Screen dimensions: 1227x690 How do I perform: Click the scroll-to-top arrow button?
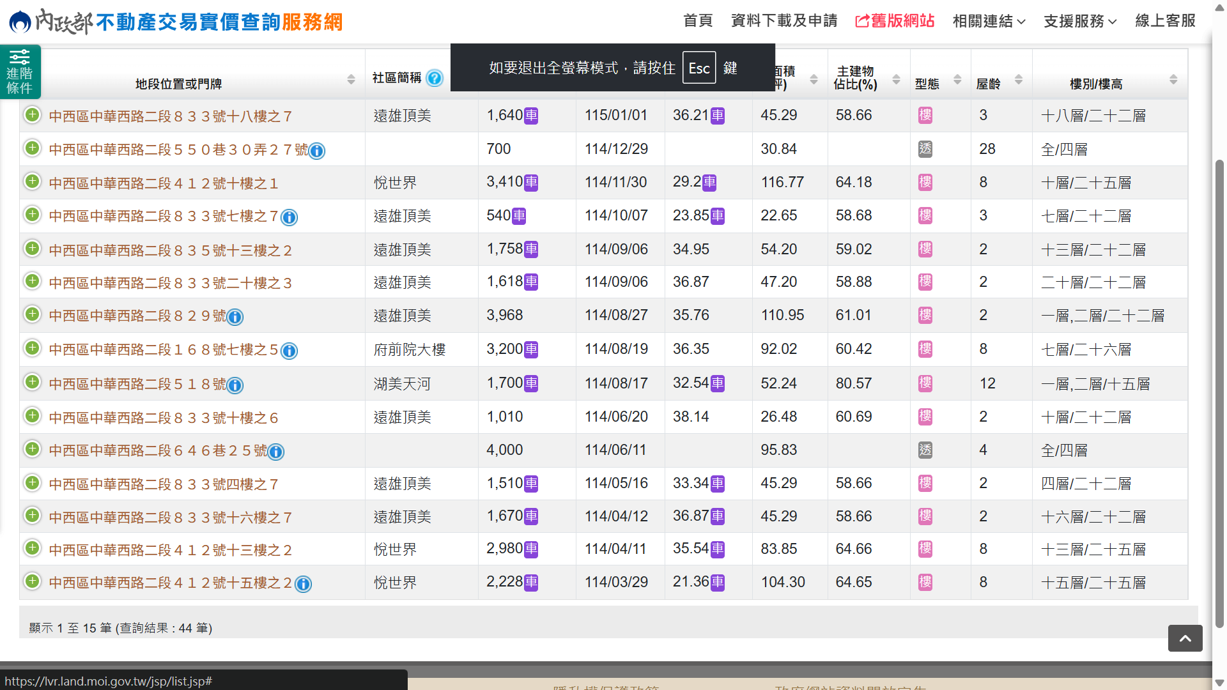click(x=1185, y=638)
